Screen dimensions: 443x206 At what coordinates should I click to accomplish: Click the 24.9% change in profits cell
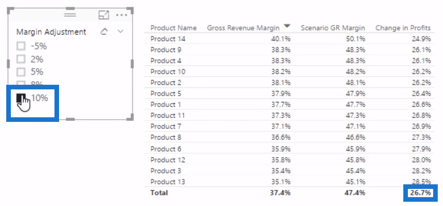pos(422,39)
